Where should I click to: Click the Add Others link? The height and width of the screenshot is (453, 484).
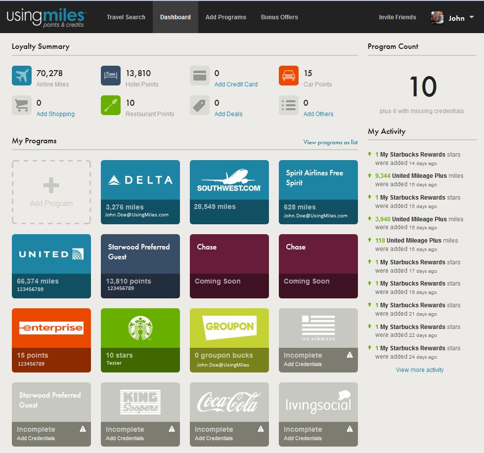tap(318, 114)
